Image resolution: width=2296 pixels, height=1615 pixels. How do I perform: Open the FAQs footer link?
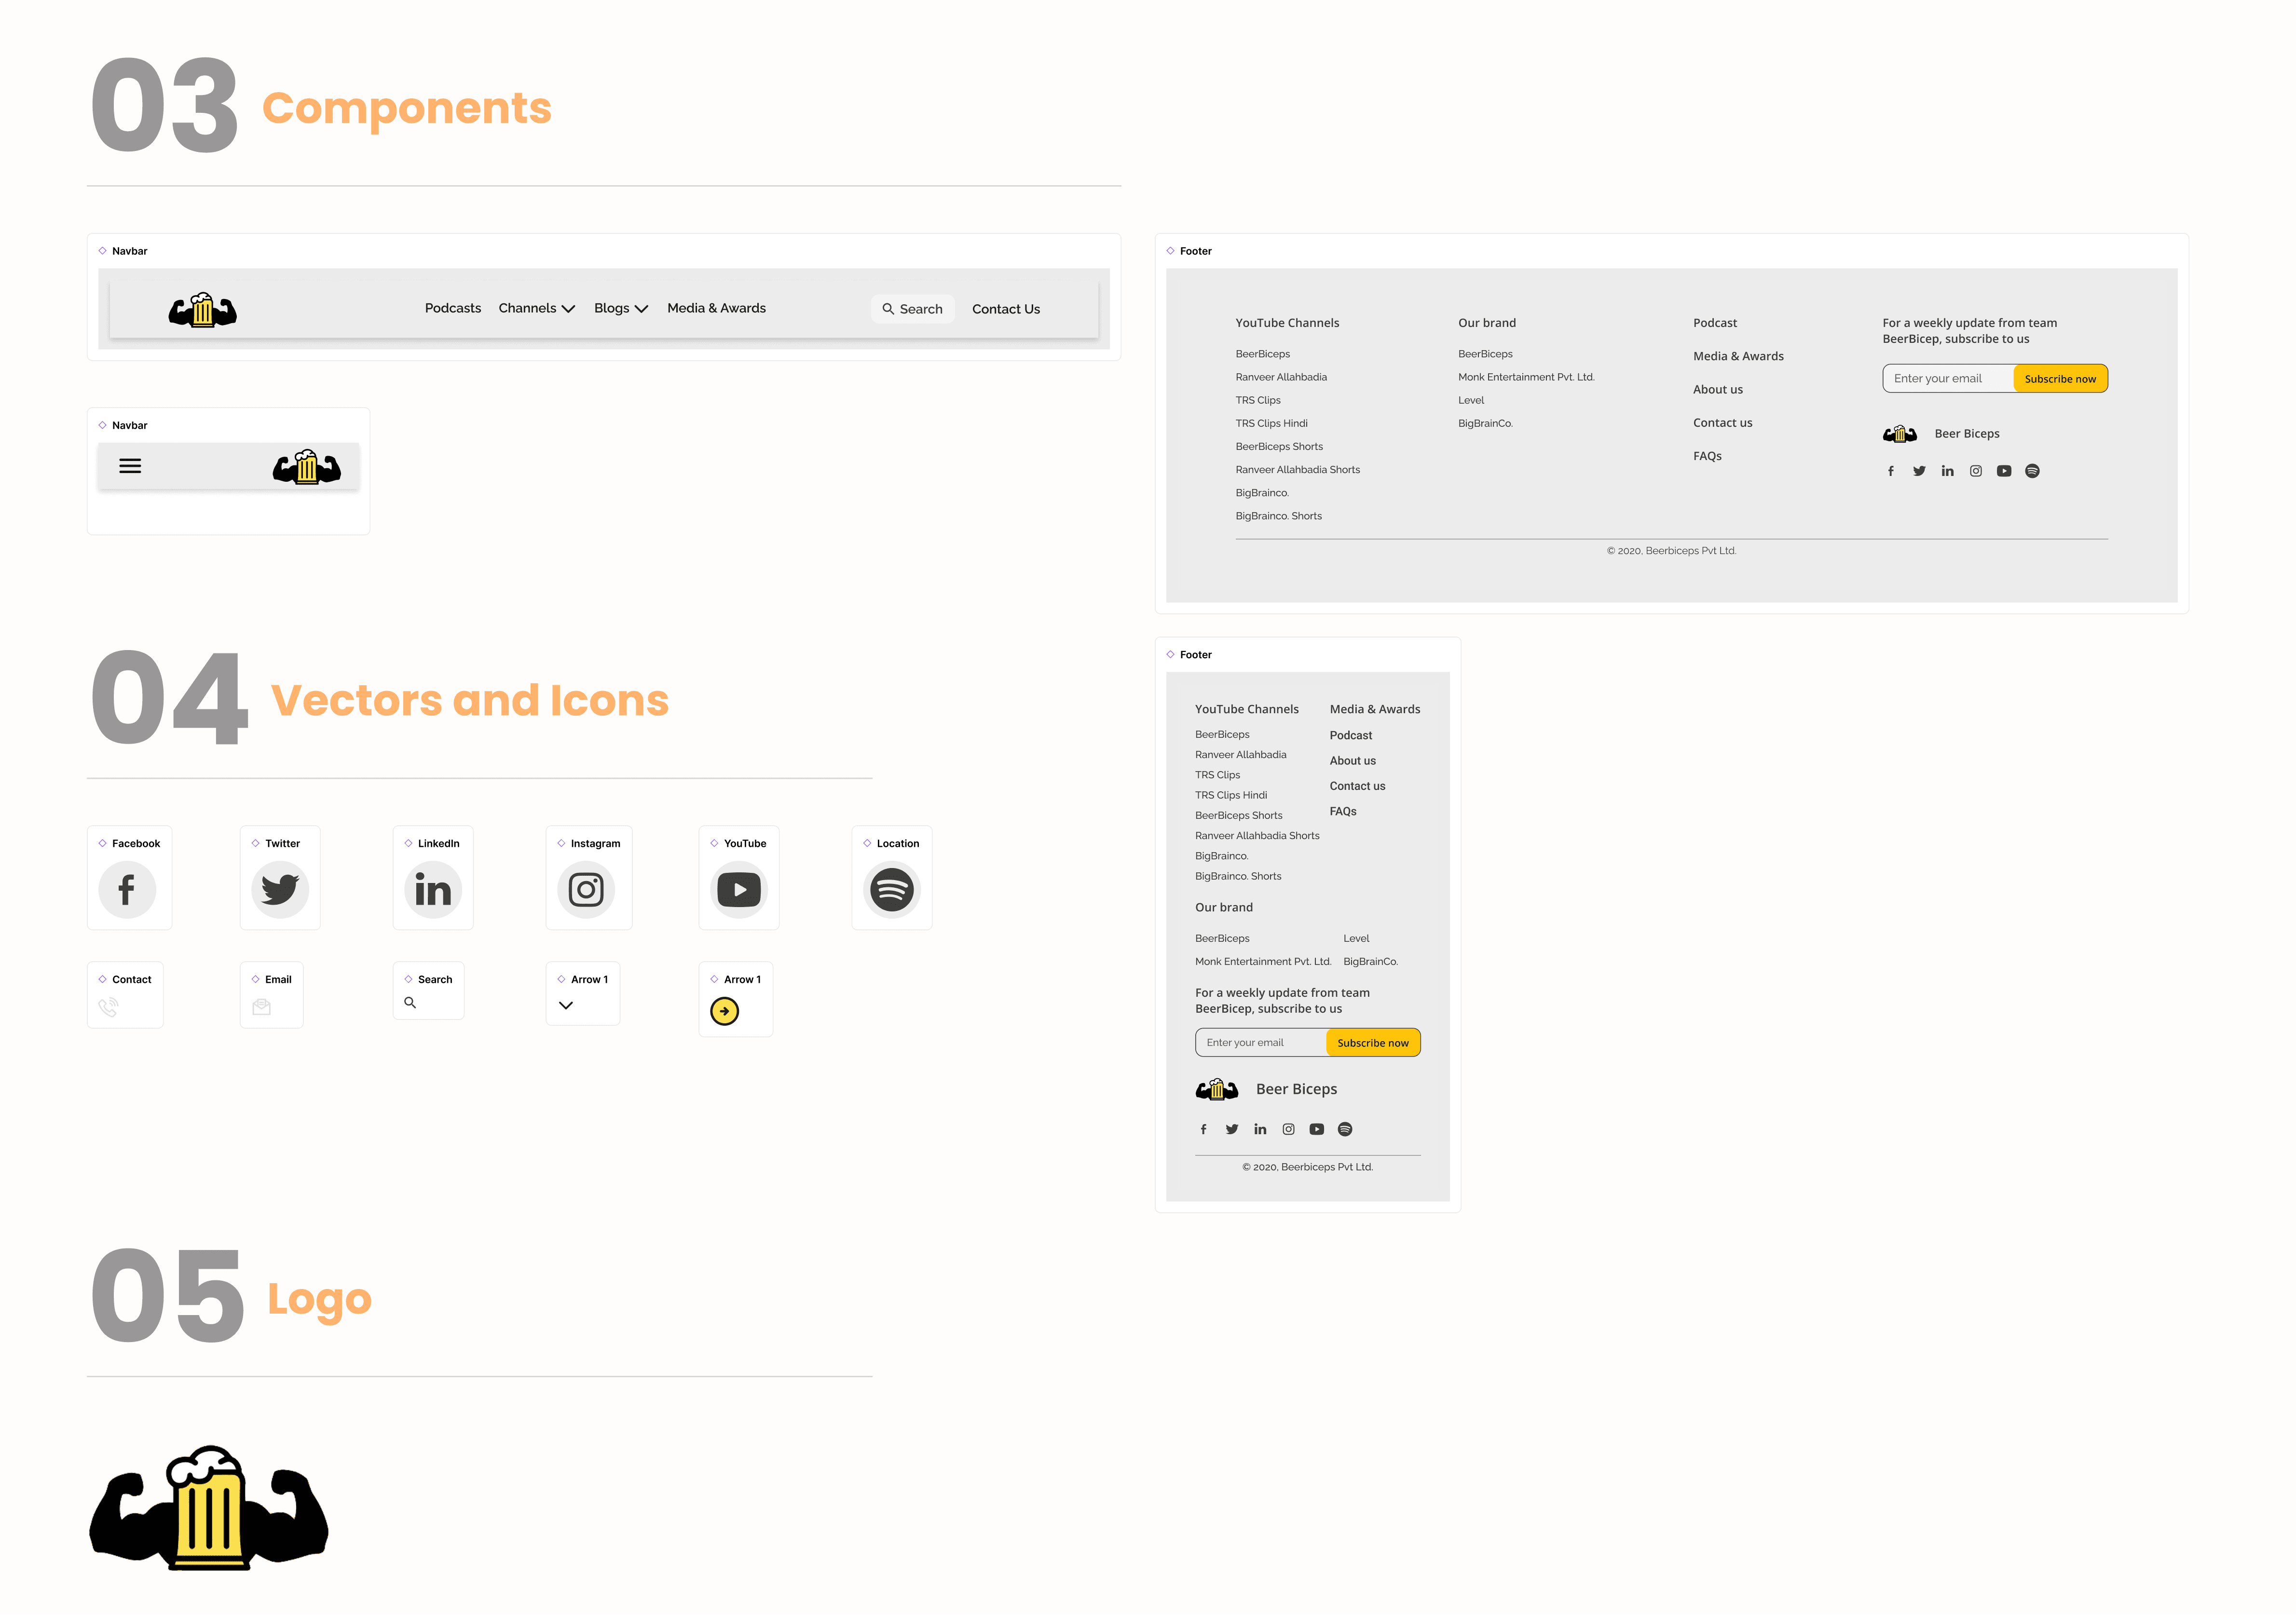1707,455
